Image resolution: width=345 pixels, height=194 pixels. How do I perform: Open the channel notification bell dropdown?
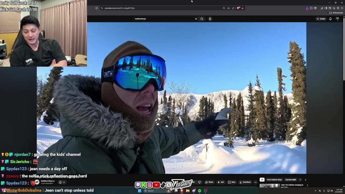[62, 182]
